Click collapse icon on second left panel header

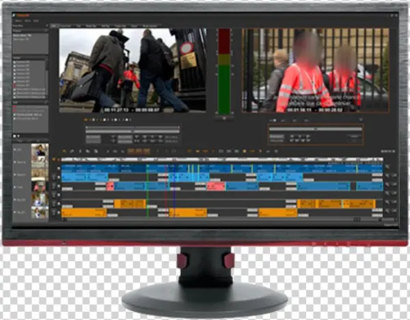[46, 58]
